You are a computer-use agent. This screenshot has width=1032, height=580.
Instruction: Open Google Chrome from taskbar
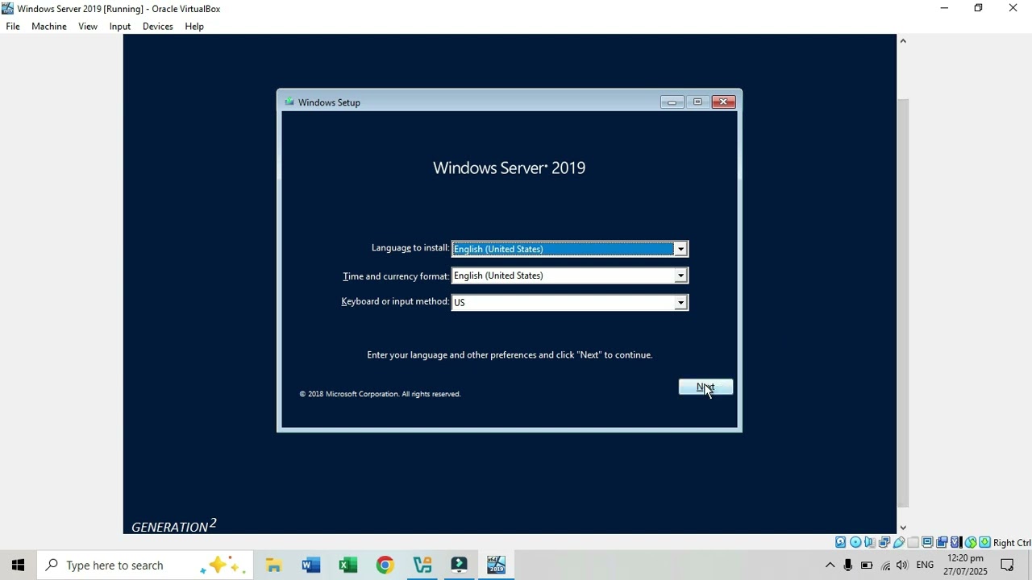(385, 565)
